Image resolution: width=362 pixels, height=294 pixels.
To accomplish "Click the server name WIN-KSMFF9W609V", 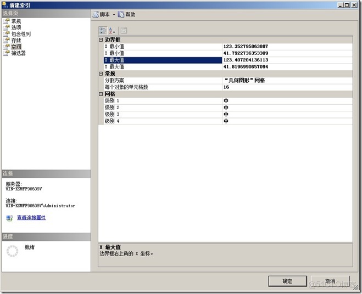I will click(24, 189).
